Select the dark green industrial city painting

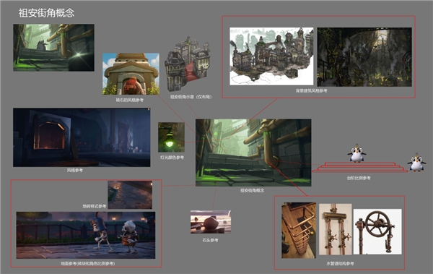coord(364,57)
